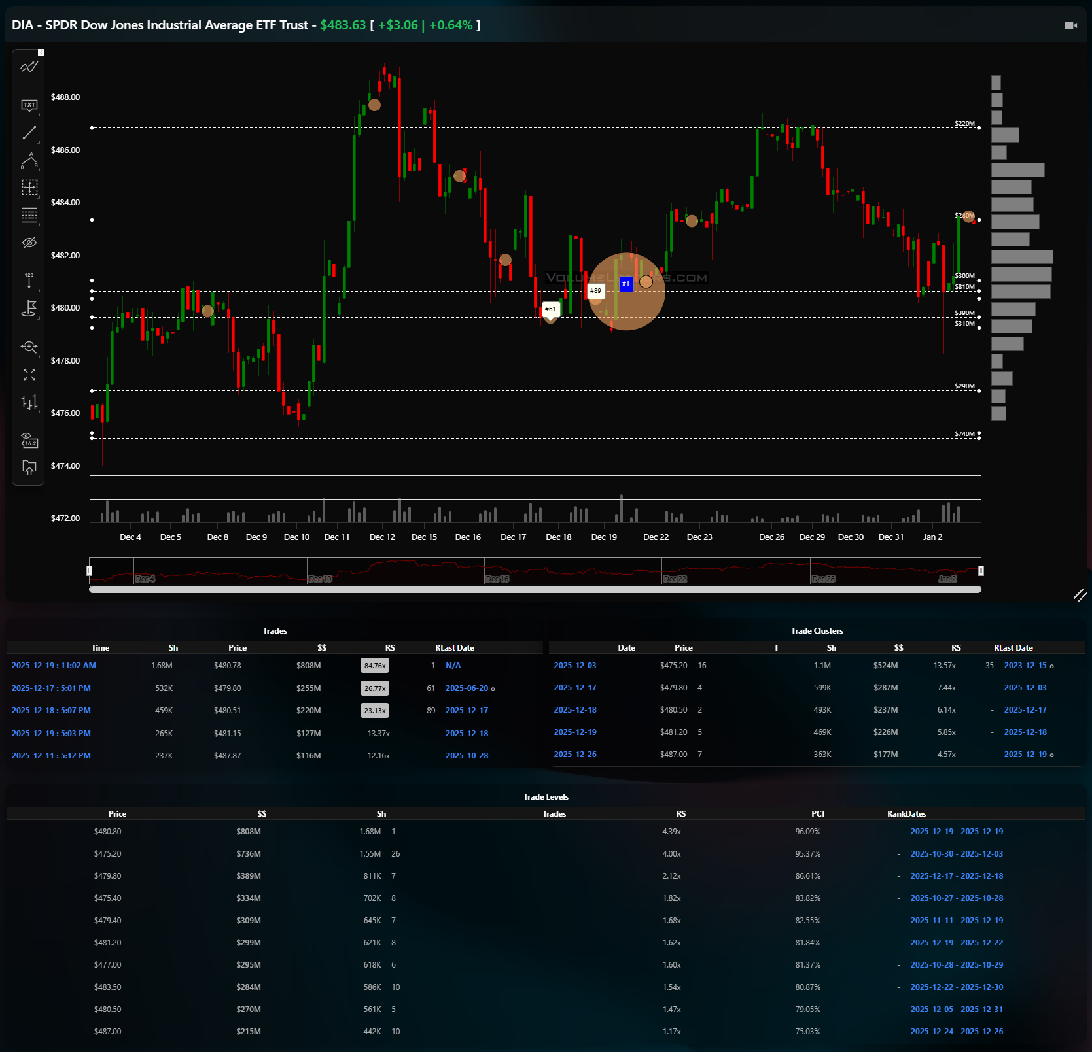Activate the magnifier zoom tool
1092x1052 pixels.
(29, 347)
